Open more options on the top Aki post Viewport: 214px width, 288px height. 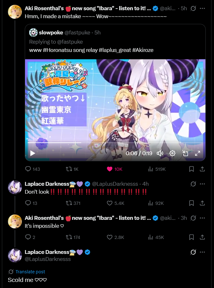pyautogui.click(x=202, y=8)
